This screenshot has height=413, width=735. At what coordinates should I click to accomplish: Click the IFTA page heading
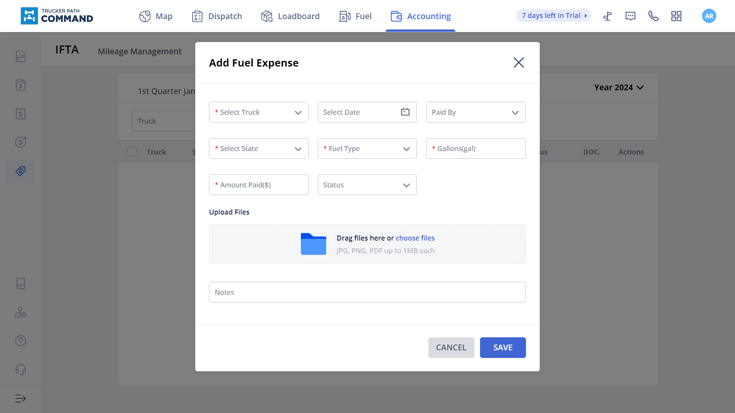point(67,50)
